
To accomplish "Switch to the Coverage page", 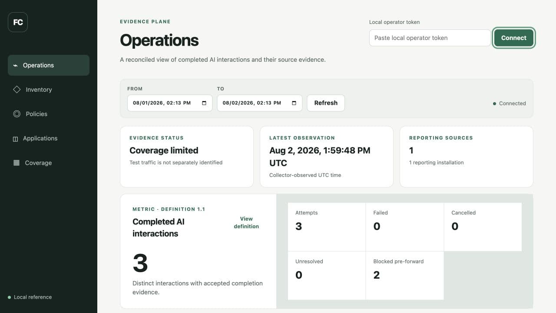I will 49,163.
